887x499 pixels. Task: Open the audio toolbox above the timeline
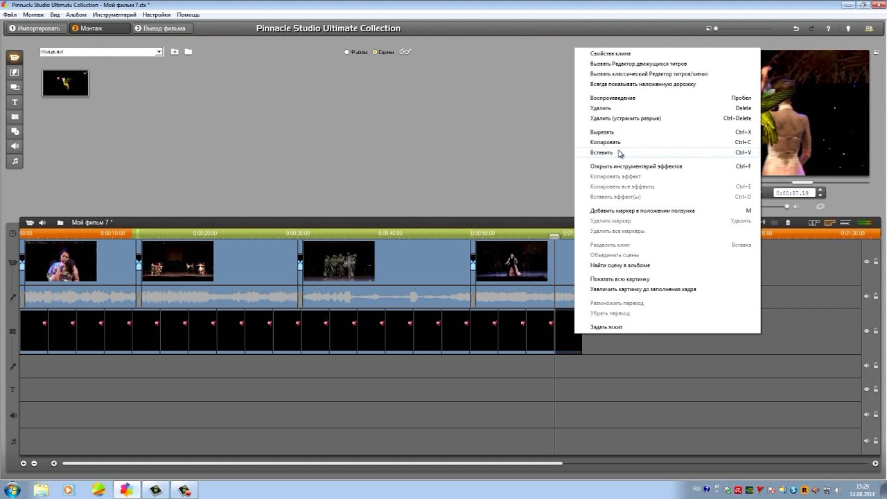coord(42,222)
